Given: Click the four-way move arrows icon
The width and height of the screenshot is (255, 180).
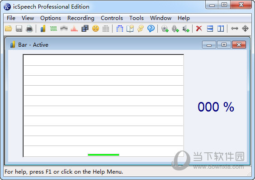Looking at the screenshot, I should [x=245, y=29].
